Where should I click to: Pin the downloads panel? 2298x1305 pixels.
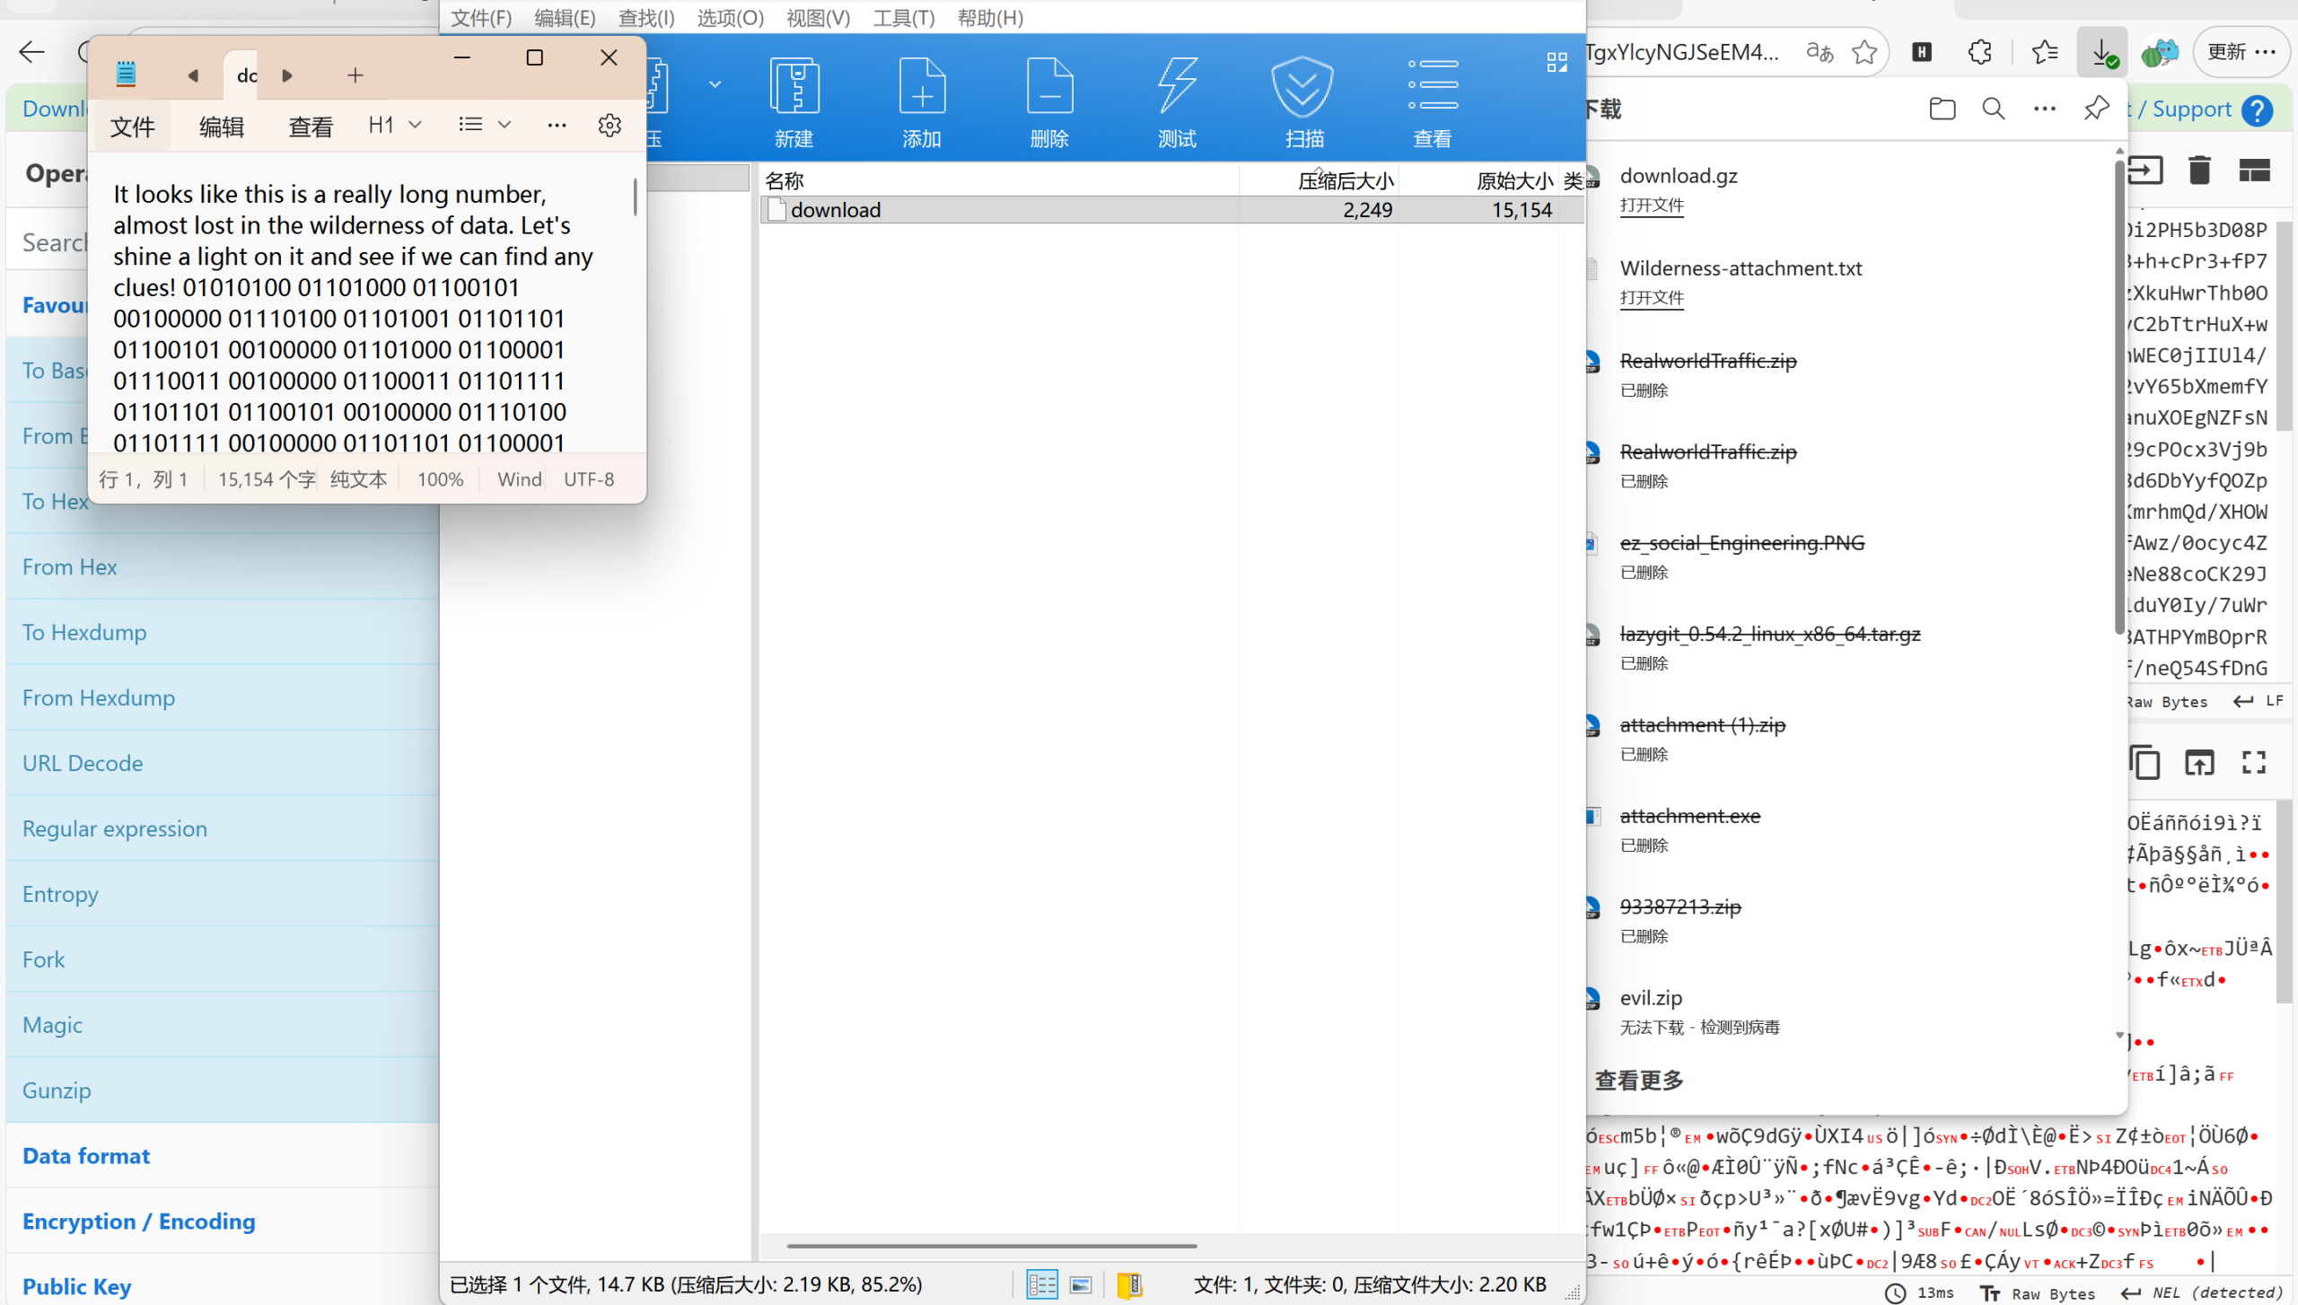(2096, 109)
